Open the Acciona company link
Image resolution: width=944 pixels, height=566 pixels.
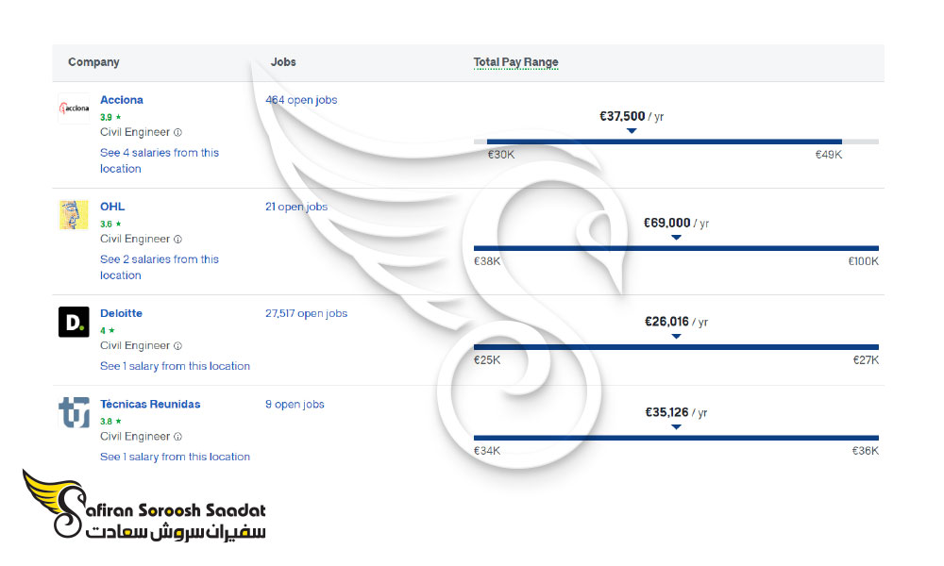tap(122, 100)
